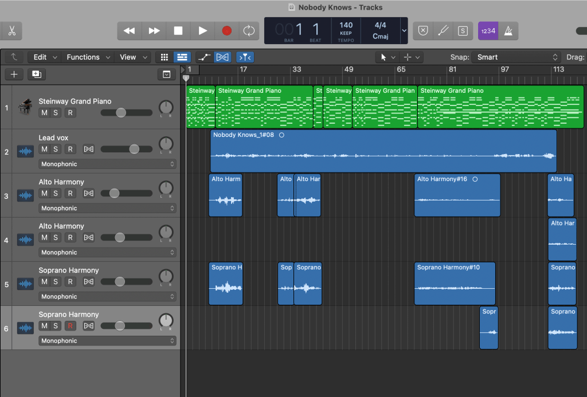This screenshot has width=587, height=397.
Task: Select the Nobody Knows_1#08 audio region
Action: click(x=383, y=151)
